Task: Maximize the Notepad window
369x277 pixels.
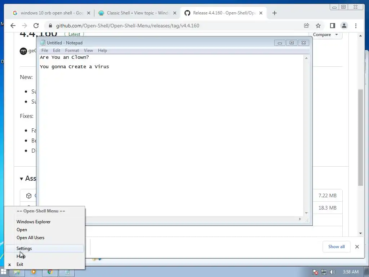Action: [x=292, y=43]
